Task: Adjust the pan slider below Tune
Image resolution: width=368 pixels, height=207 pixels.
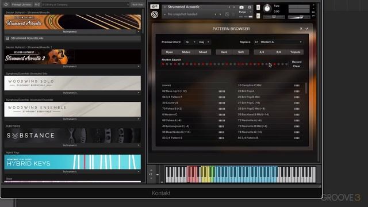Action: (274, 17)
